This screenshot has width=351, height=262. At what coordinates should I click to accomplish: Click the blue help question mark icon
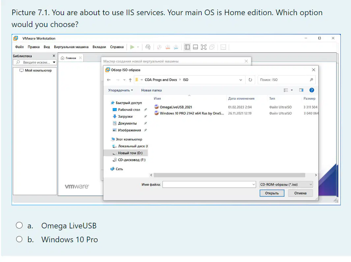pyautogui.click(x=311, y=90)
